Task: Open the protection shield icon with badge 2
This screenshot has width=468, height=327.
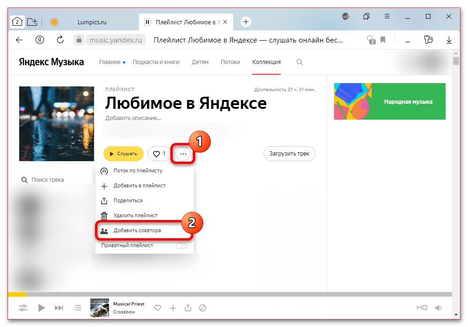Action: coord(371,40)
